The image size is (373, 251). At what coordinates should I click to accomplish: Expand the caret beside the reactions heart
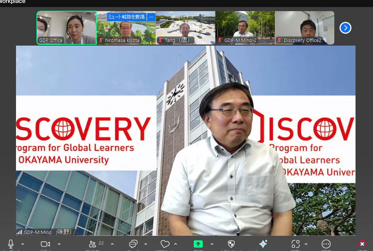176,244
